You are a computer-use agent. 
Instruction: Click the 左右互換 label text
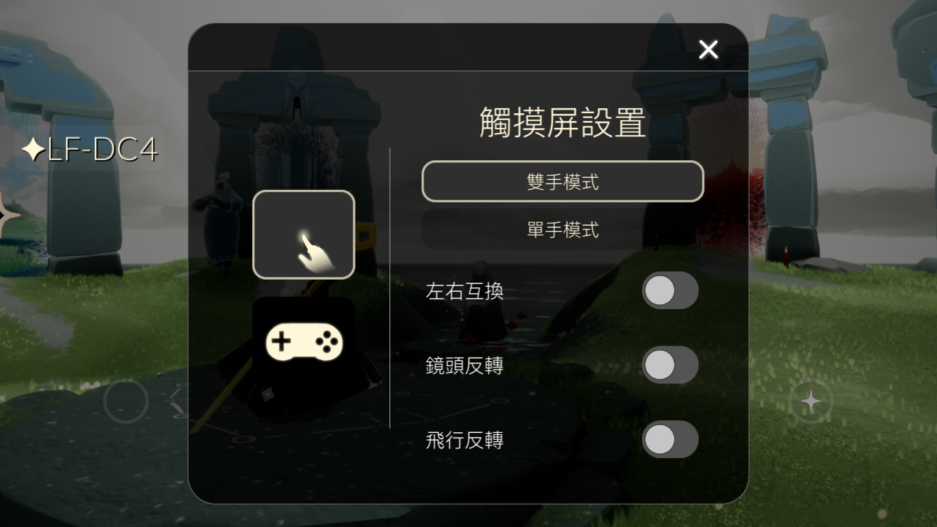[464, 291]
